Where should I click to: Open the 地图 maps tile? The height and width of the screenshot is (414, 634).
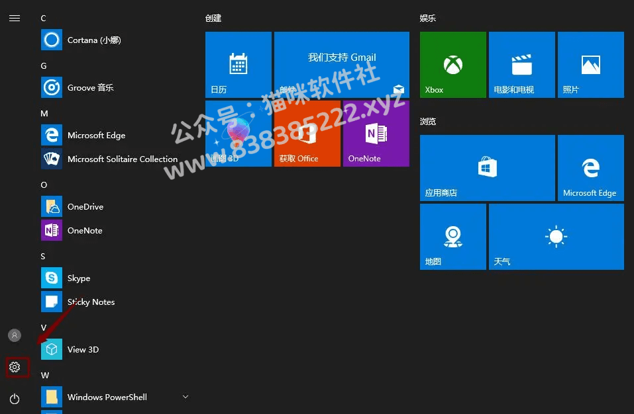[453, 237]
